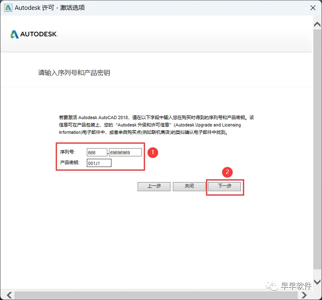Click the 关闭 (Close) button
Viewport: 322px width, 300px height.
(189, 186)
